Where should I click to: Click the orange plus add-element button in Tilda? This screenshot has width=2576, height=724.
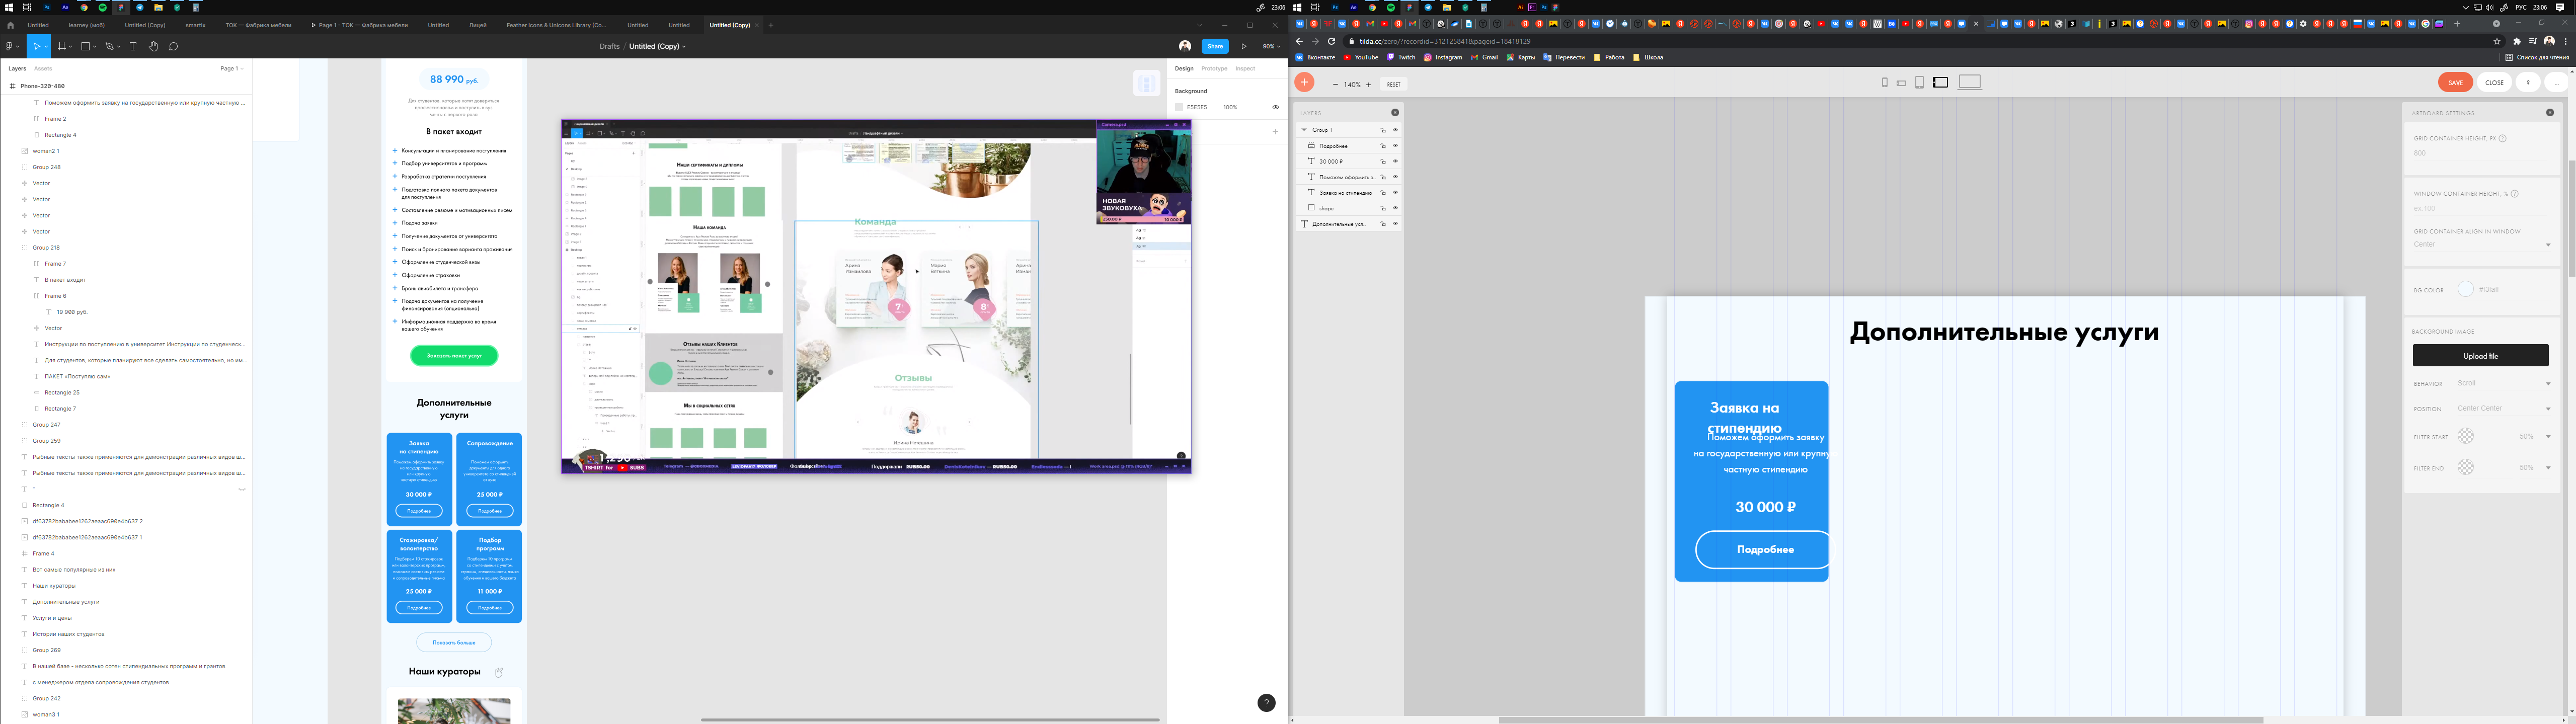click(x=1304, y=82)
